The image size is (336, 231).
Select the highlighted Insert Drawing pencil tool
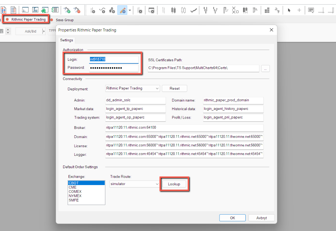pos(123,10)
